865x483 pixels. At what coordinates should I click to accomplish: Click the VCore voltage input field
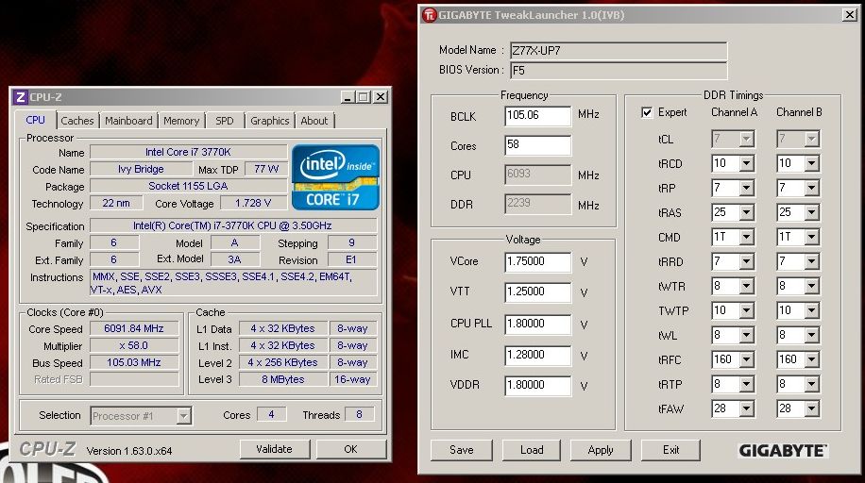tap(537, 262)
